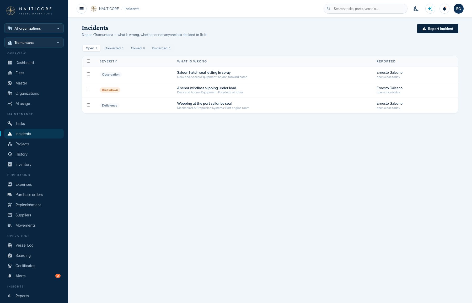Image resolution: width=472 pixels, height=303 pixels.
Task: Go to AI usage page
Action: pos(34,104)
